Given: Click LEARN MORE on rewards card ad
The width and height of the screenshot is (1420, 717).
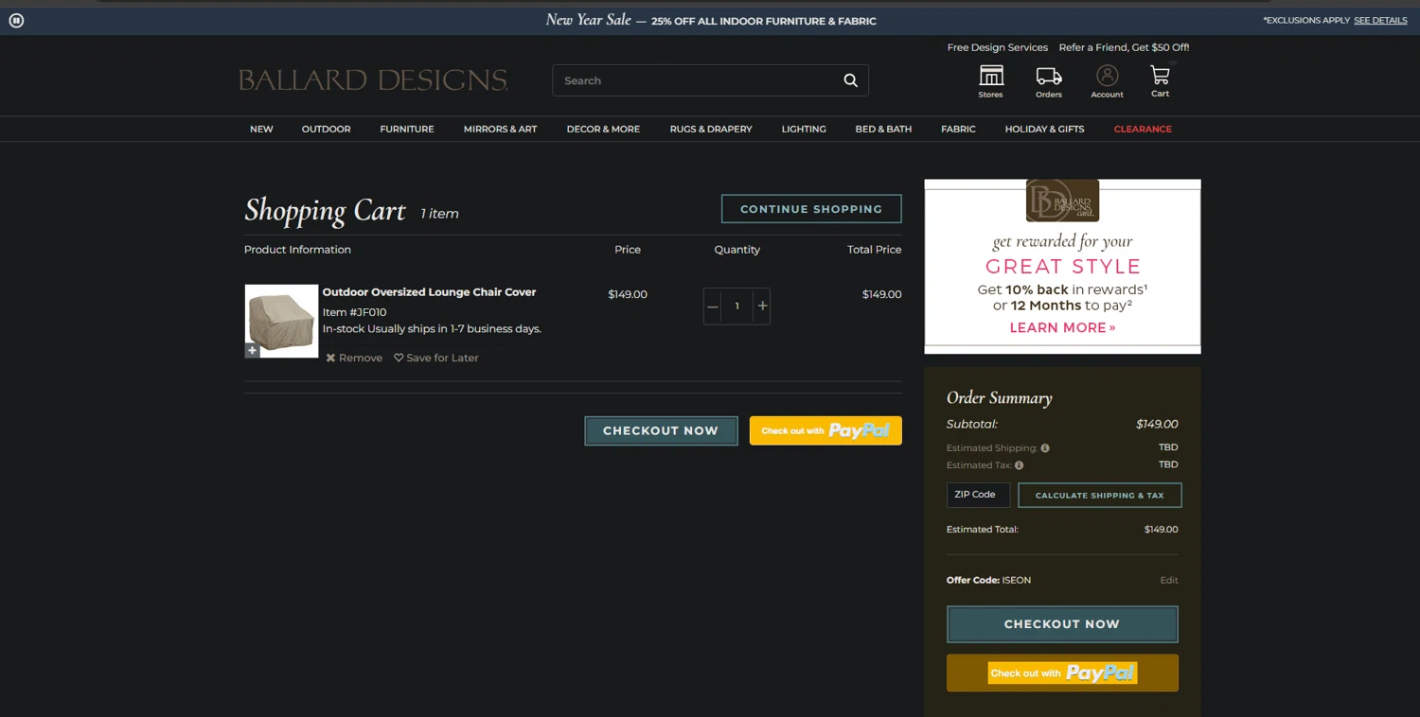Looking at the screenshot, I should click(x=1062, y=327).
